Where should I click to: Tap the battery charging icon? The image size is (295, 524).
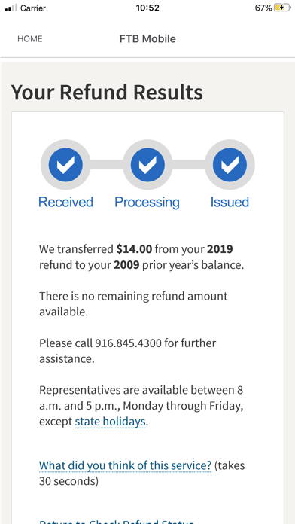(x=282, y=8)
